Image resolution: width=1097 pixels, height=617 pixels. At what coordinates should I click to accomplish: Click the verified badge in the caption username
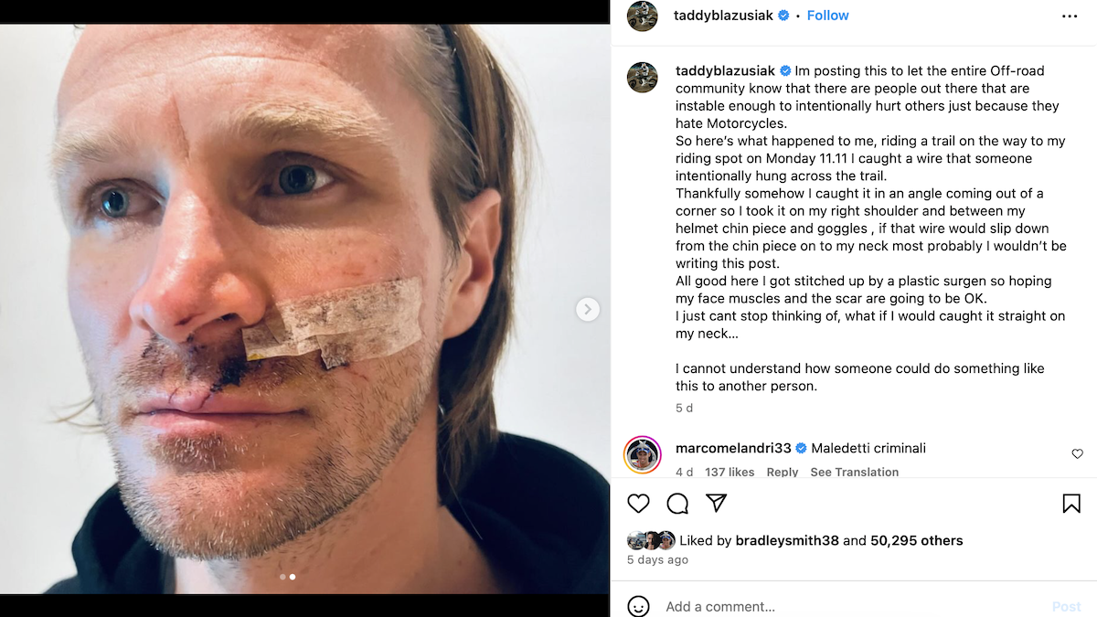786,70
